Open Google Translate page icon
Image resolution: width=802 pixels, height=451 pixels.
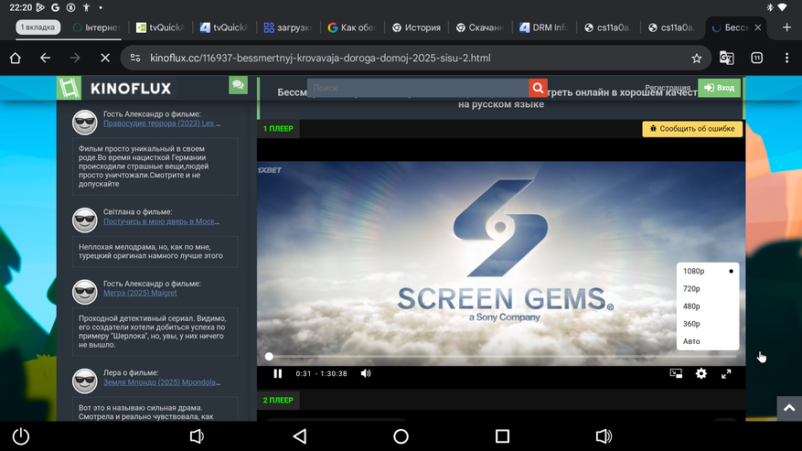pyautogui.click(x=727, y=58)
